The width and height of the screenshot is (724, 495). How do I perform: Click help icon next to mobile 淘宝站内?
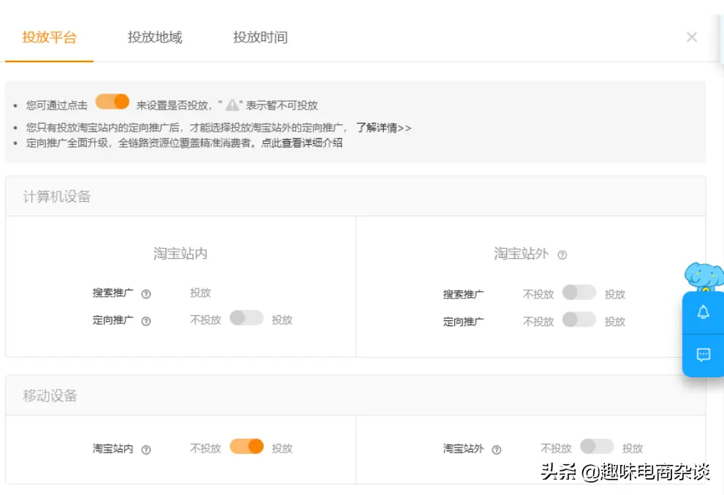146,450
